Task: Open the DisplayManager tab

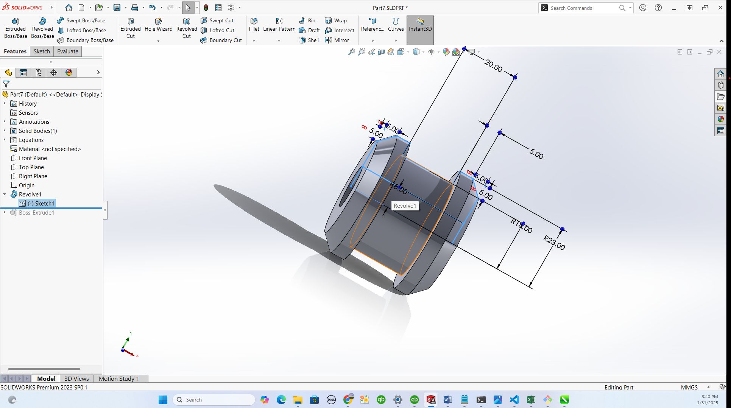Action: 69,73
